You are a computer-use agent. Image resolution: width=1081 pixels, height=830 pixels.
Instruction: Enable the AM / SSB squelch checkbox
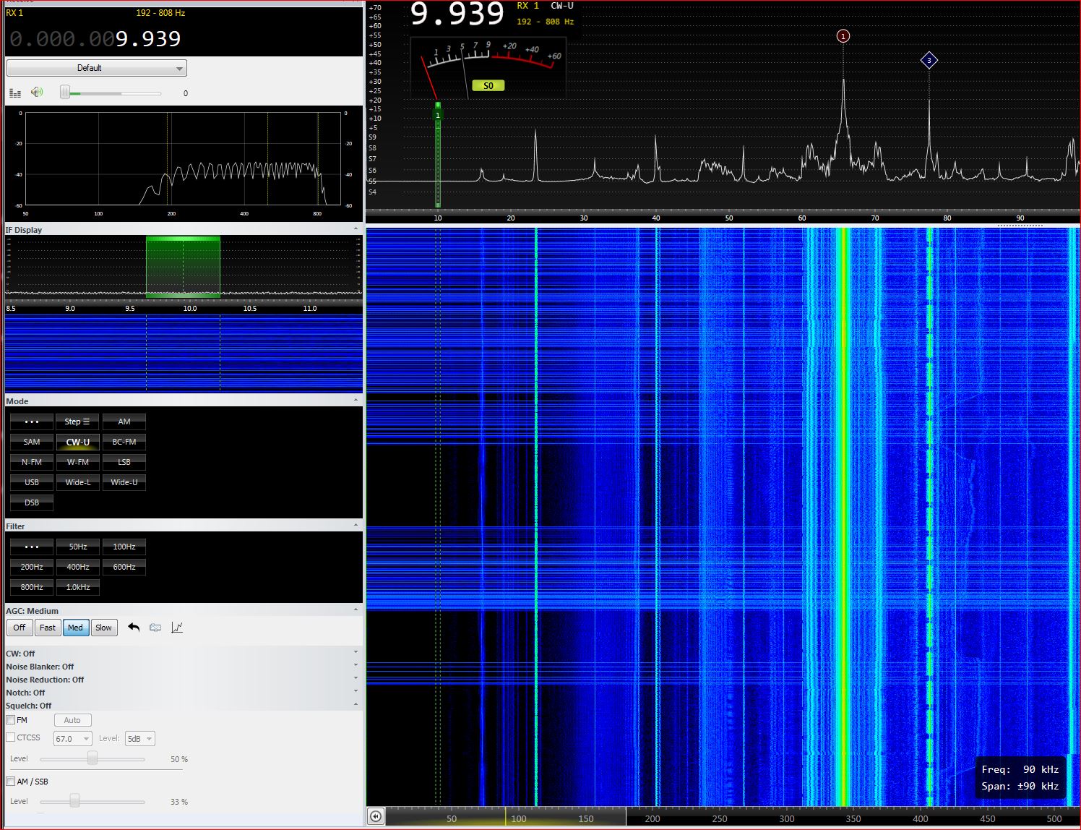11,782
